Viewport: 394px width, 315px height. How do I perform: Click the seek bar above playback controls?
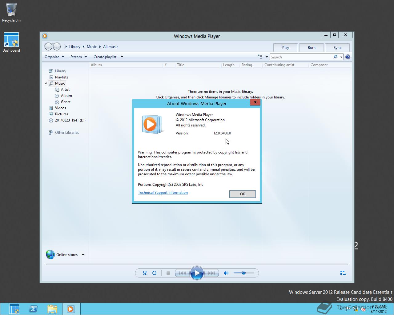tap(197, 264)
